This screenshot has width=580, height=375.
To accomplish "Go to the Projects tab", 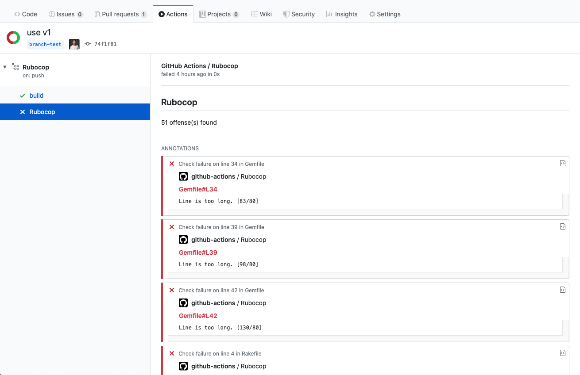I will [x=220, y=14].
